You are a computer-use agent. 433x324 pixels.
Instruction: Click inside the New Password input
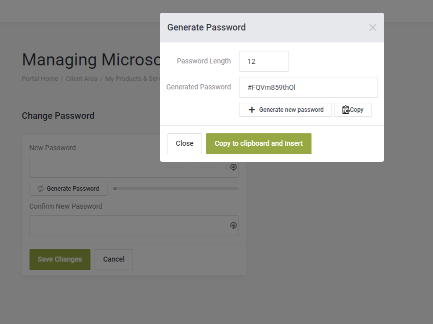tap(134, 167)
